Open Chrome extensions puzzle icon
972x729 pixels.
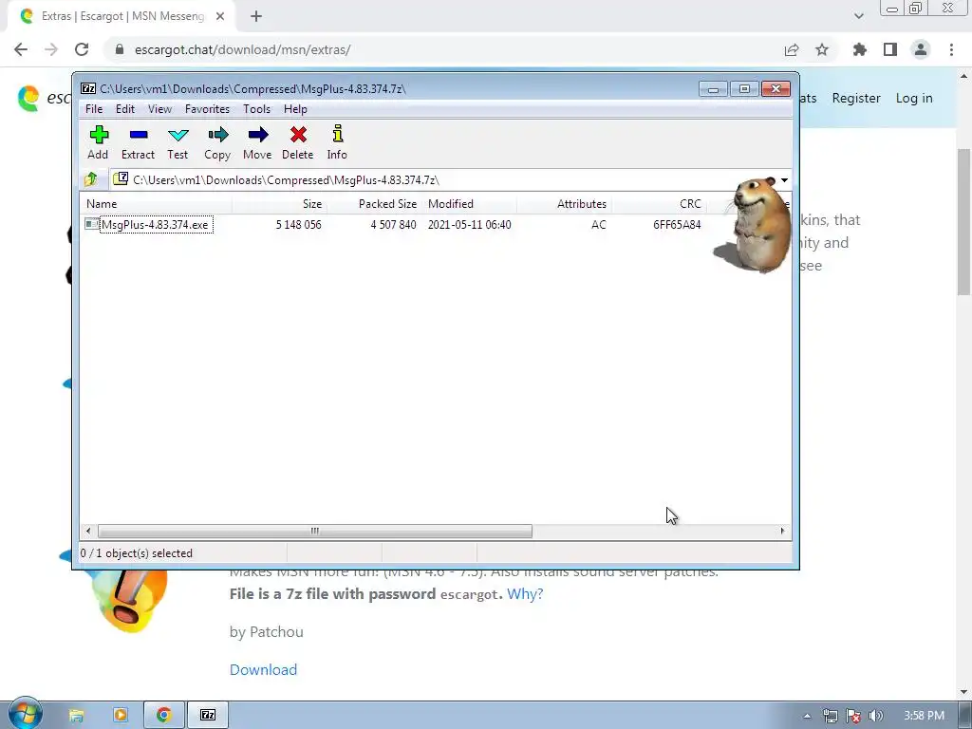859,49
